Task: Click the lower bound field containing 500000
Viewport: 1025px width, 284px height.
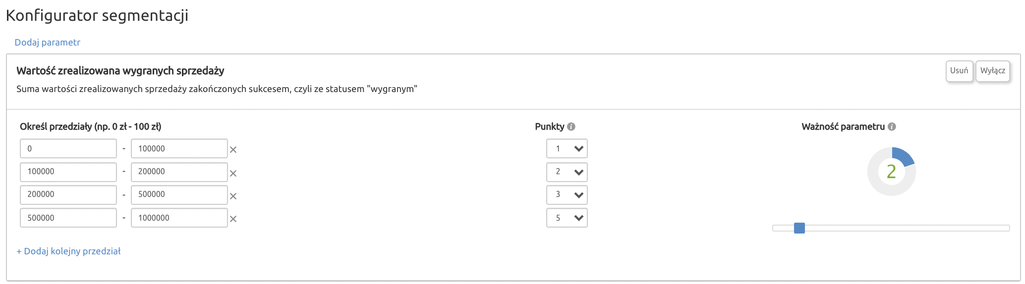Action: (68, 218)
